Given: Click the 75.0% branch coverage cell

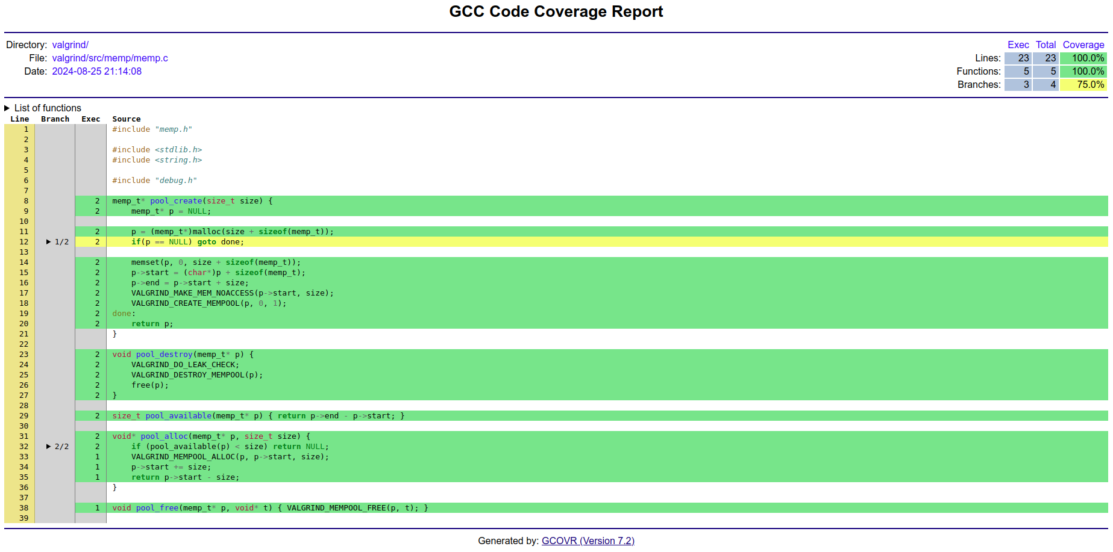Looking at the screenshot, I should coord(1083,85).
